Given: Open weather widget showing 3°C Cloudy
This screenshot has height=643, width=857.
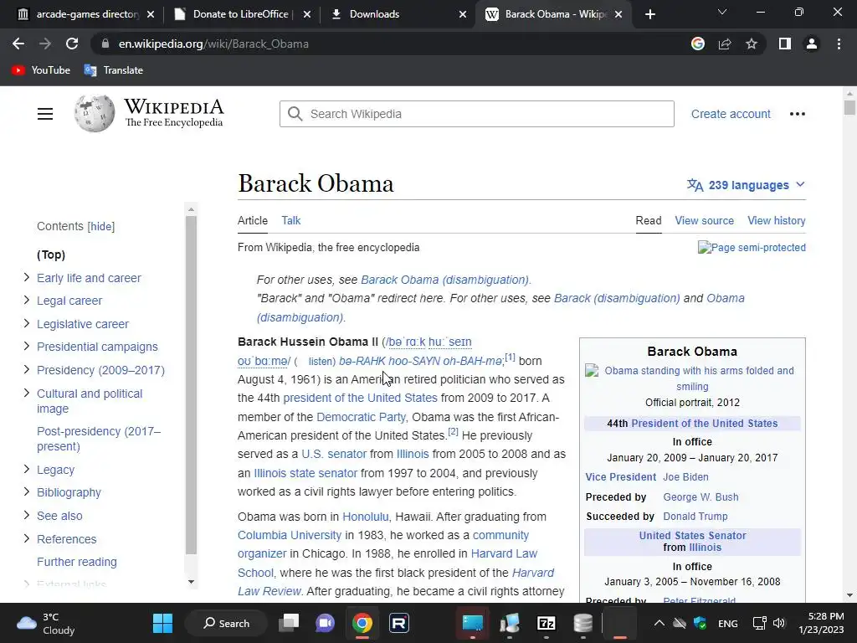Looking at the screenshot, I should [x=46, y=623].
